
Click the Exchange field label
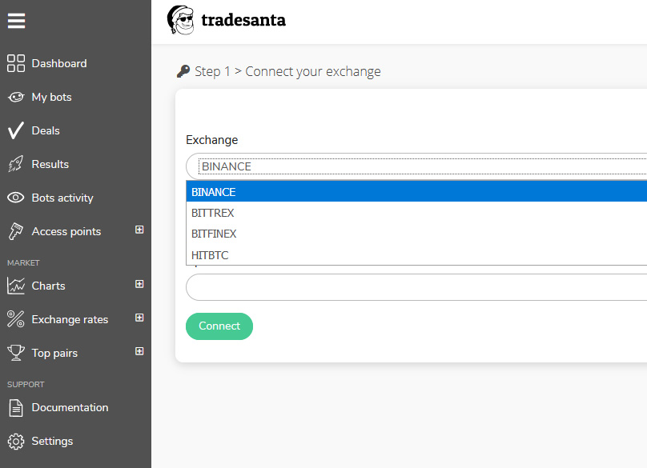(211, 140)
